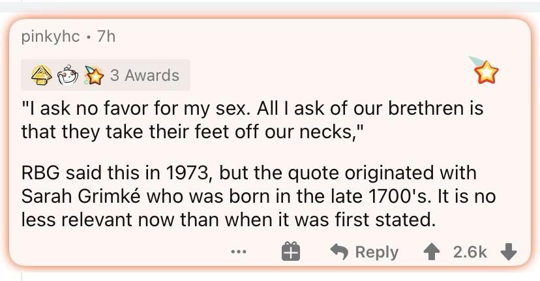Click the first triangle award icon
This screenshot has height=281, width=540.
42,76
